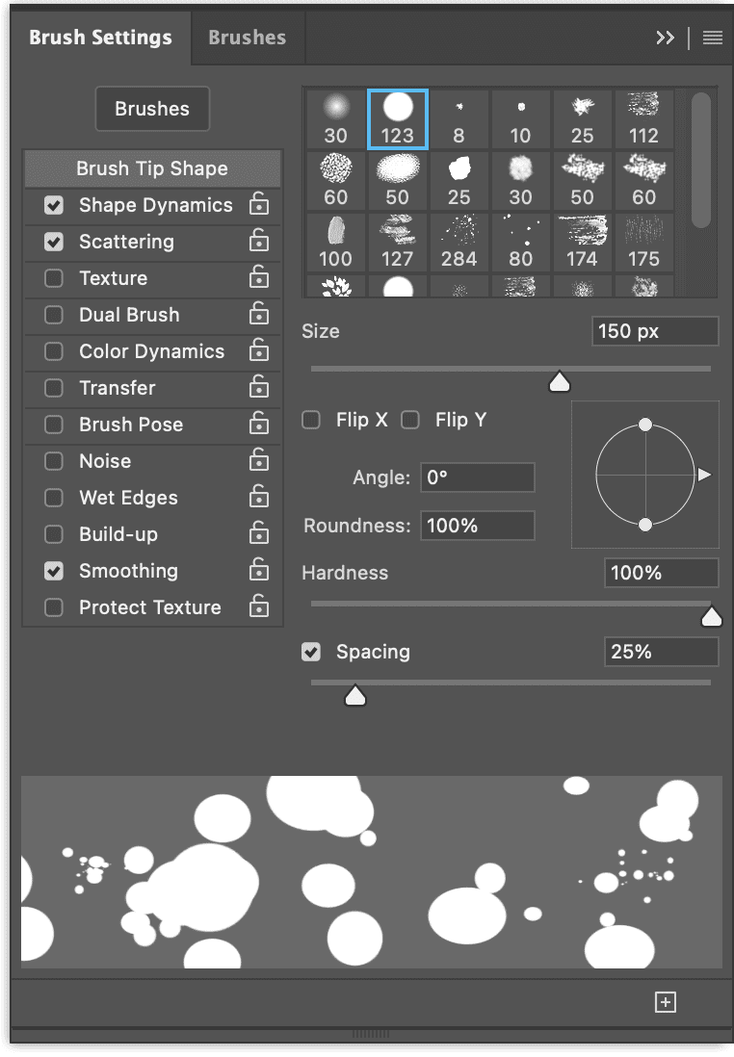734x1057 pixels.
Task: Switch to the Brushes tab
Action: pos(247,38)
